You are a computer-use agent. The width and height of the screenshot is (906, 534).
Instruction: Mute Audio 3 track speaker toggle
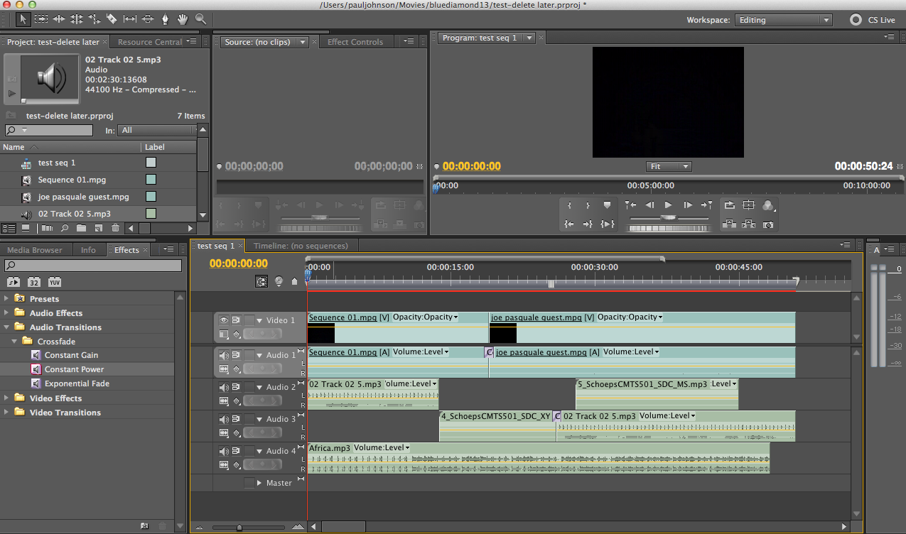pos(224,419)
